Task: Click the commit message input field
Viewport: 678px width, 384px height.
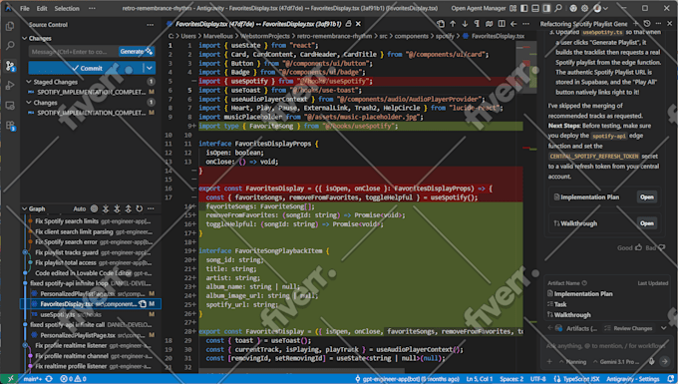Action: click(73, 52)
